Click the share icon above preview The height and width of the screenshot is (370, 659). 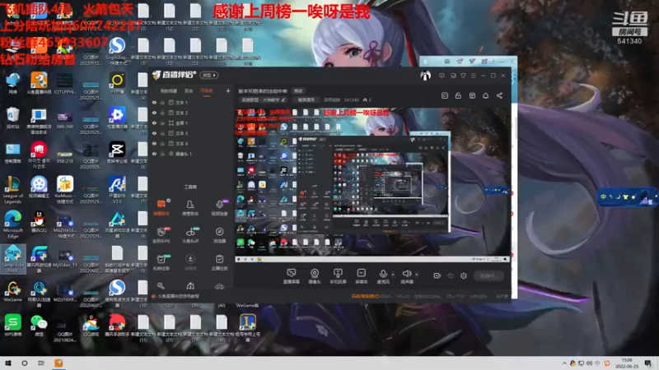[x=499, y=95]
